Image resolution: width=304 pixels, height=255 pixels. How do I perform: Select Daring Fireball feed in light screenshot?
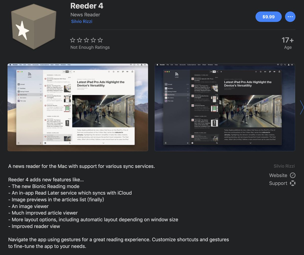tap(30, 91)
